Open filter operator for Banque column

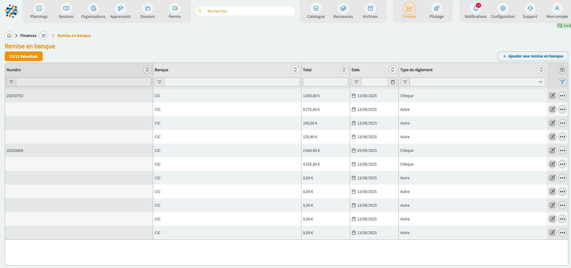(x=159, y=82)
